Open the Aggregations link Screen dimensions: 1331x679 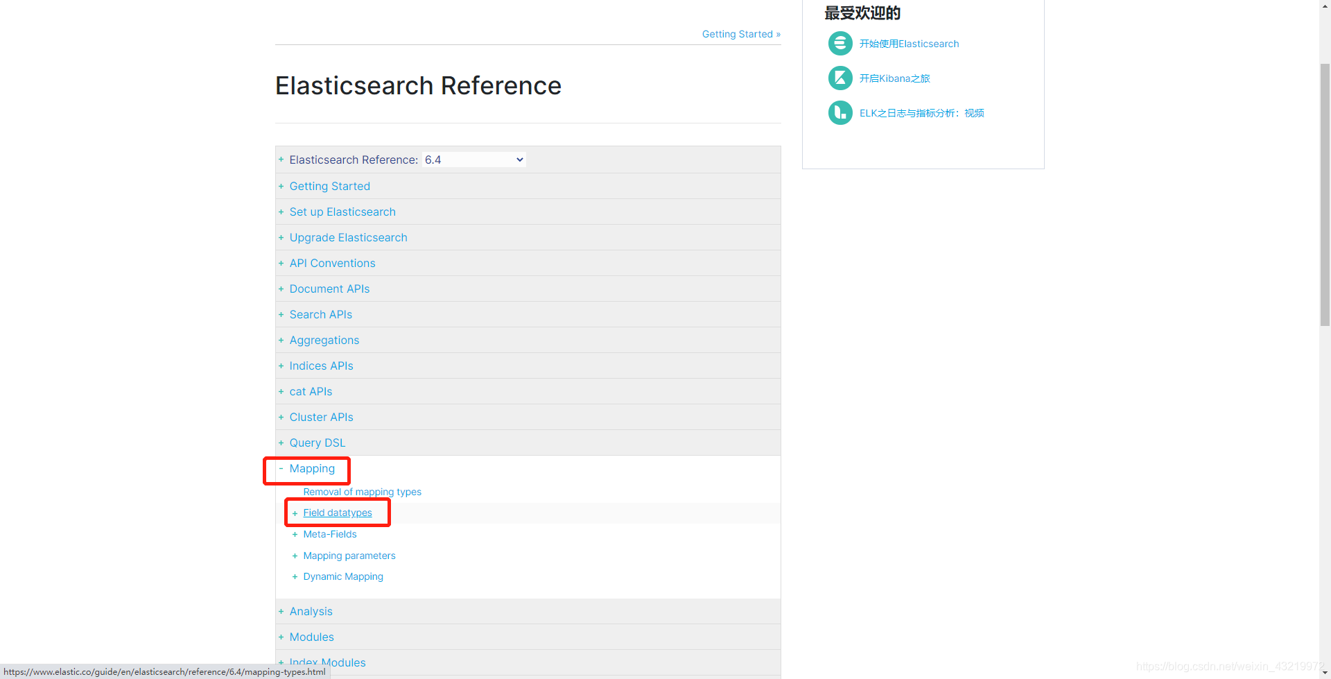coord(324,340)
